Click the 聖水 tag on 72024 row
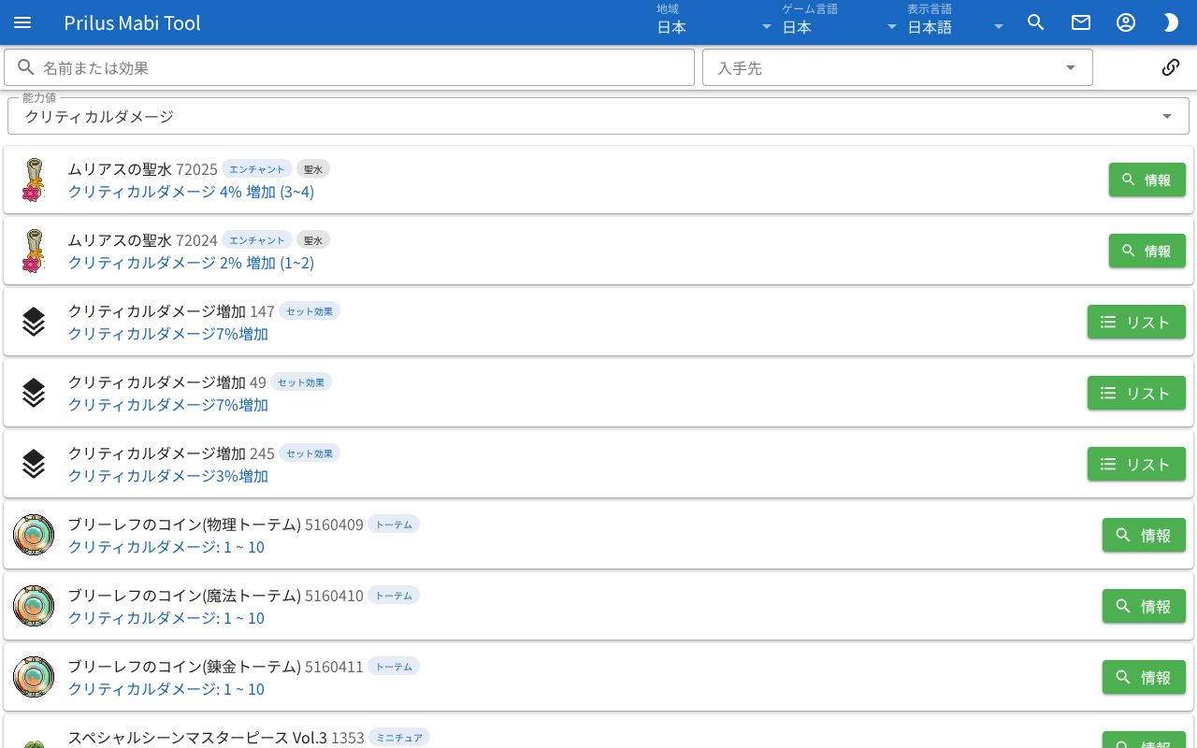This screenshot has width=1197, height=748. [313, 240]
